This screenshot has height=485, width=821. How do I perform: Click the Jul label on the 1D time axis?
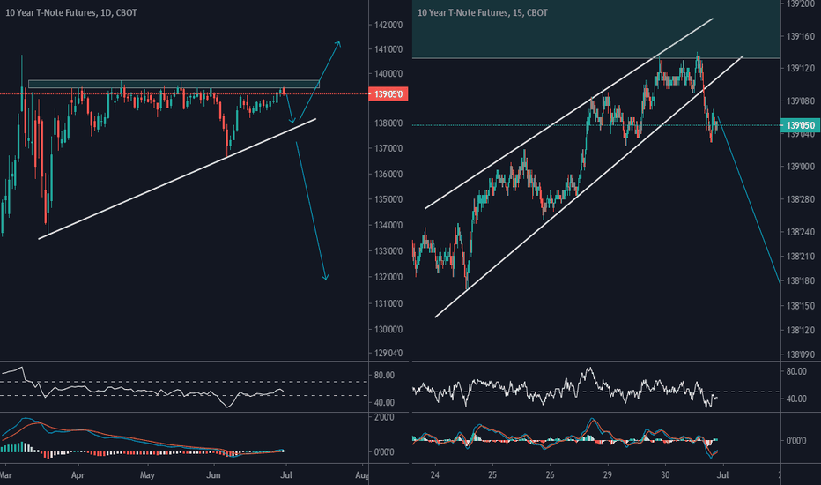pyautogui.click(x=286, y=475)
